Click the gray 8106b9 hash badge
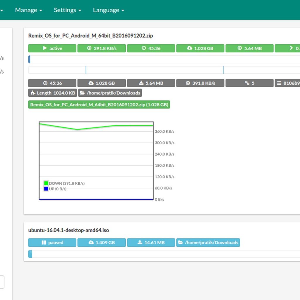The image size is (300, 300). point(288,83)
